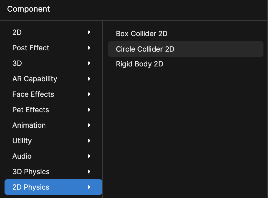Screen dimensions: 268x198
Task: Expand the 2D submenu chevron
Action: pos(89,32)
